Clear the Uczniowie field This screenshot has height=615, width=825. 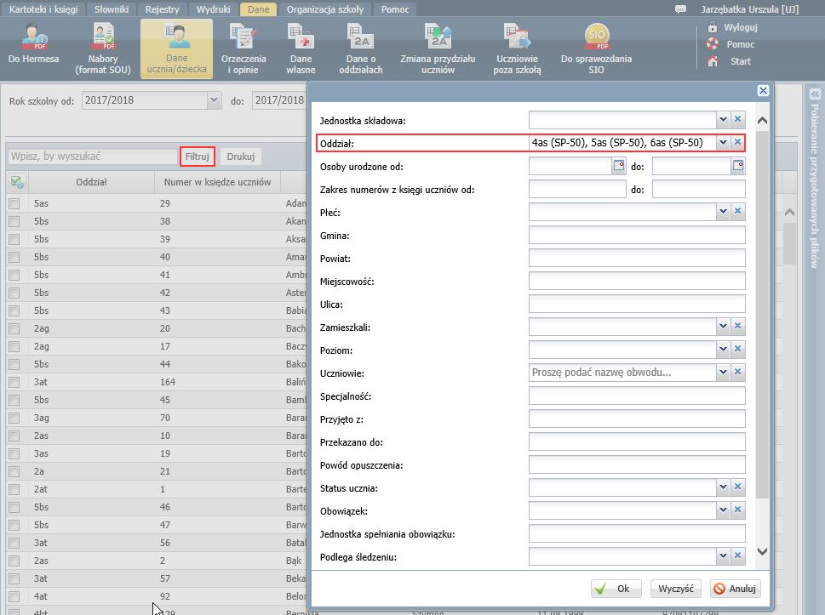click(737, 372)
